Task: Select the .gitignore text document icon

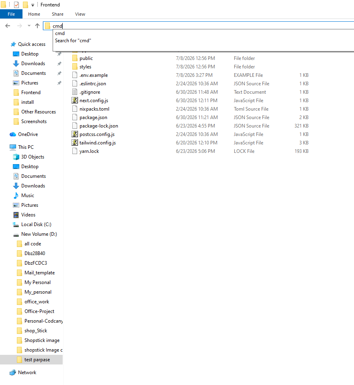Action: coord(75,92)
